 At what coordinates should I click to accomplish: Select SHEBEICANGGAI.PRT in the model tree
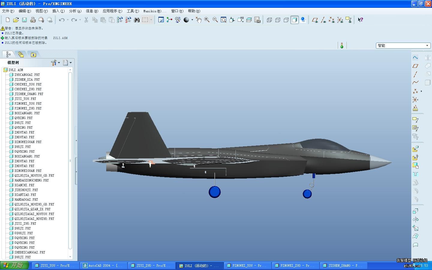[x=30, y=252]
